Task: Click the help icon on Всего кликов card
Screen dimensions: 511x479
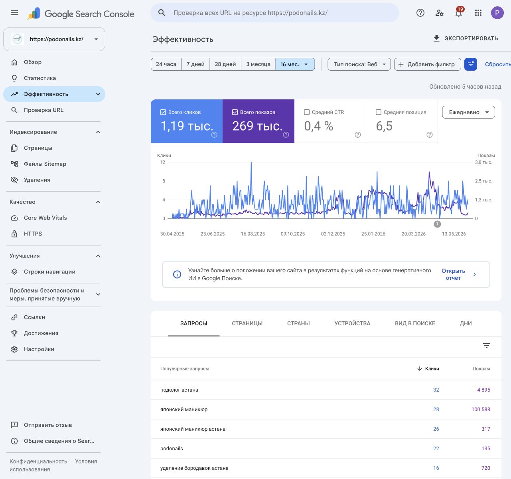Action: [214, 135]
